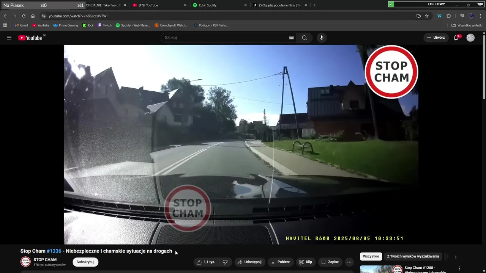Close the Kuki | Spotify tab

246,5
